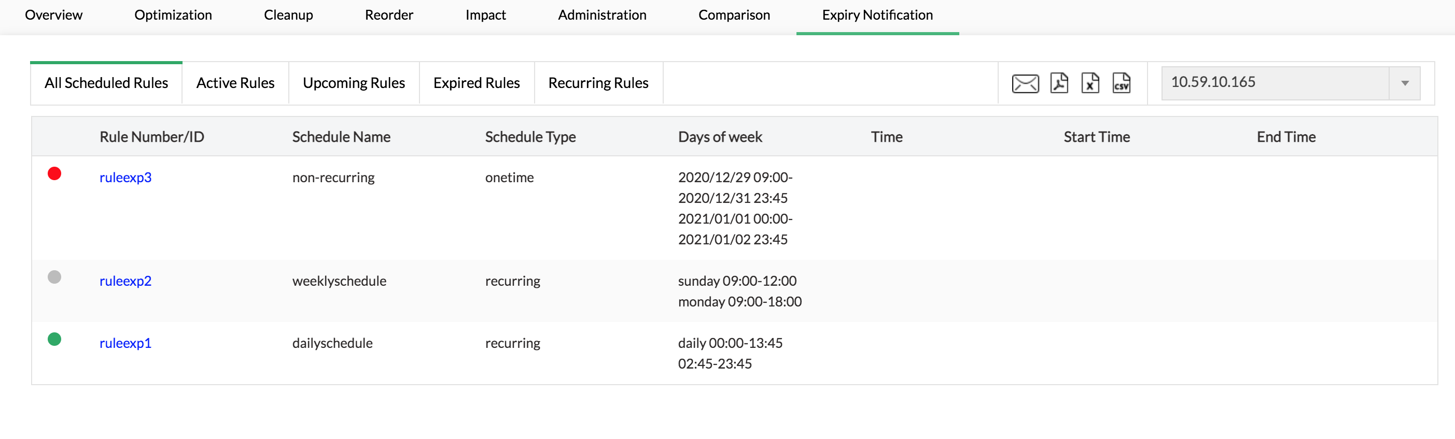Select the All Scheduled Rules tab
This screenshot has height=439, width=1455.
pyautogui.click(x=106, y=83)
